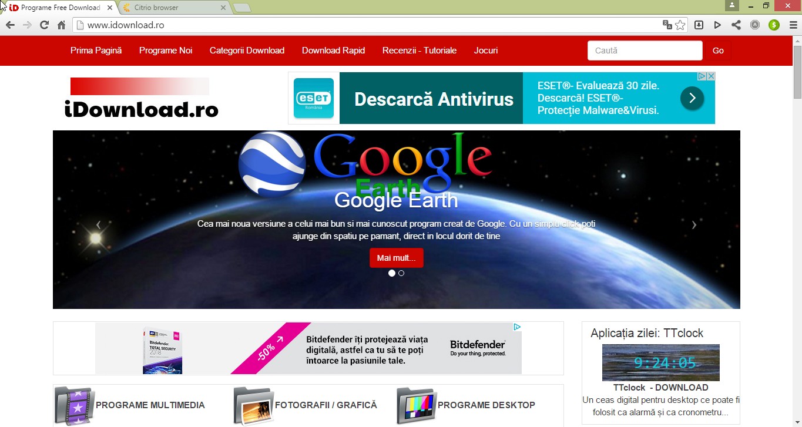Viewport: 802px width, 427px height.
Task: Click the Go search button
Action: click(718, 51)
